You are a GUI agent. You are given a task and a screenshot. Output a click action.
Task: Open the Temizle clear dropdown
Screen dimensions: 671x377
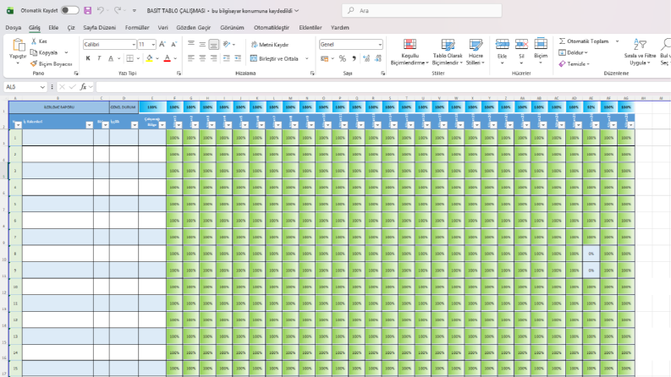click(x=574, y=63)
